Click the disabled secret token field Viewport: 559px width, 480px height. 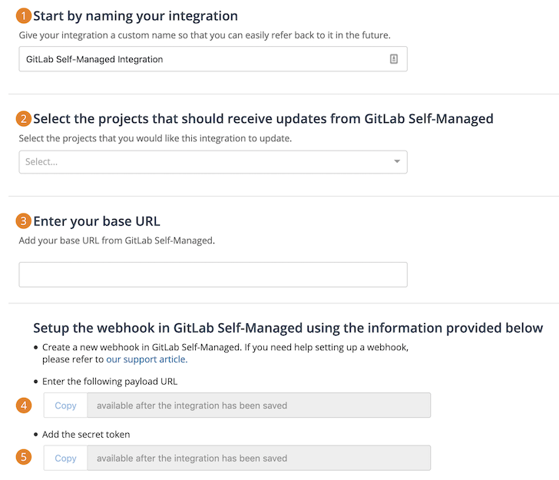point(259,458)
